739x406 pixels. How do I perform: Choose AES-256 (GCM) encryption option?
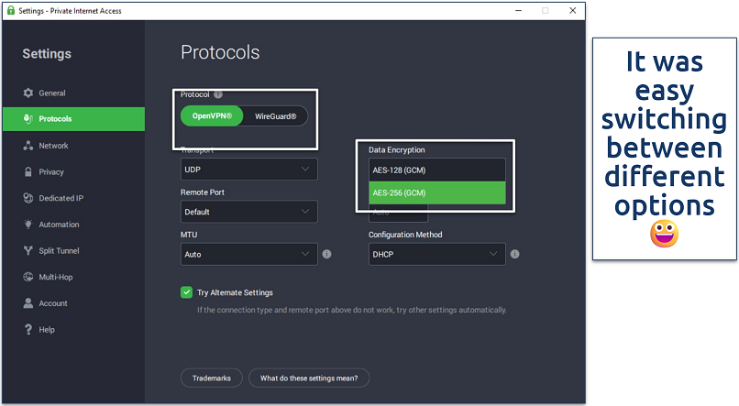point(437,192)
